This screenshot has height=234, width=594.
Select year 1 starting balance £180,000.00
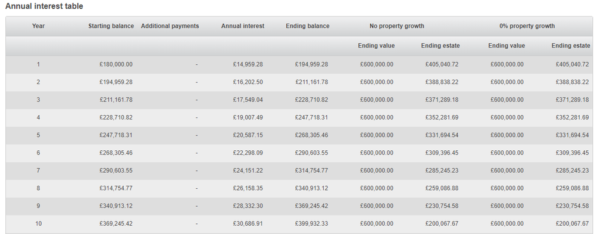tap(116, 65)
